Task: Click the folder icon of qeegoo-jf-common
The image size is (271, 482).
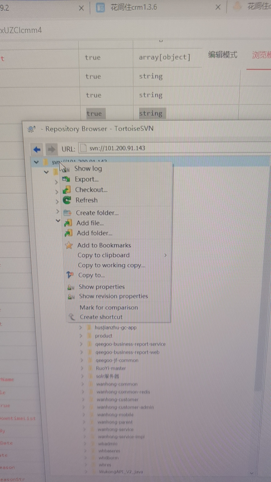Action: tap(90, 360)
